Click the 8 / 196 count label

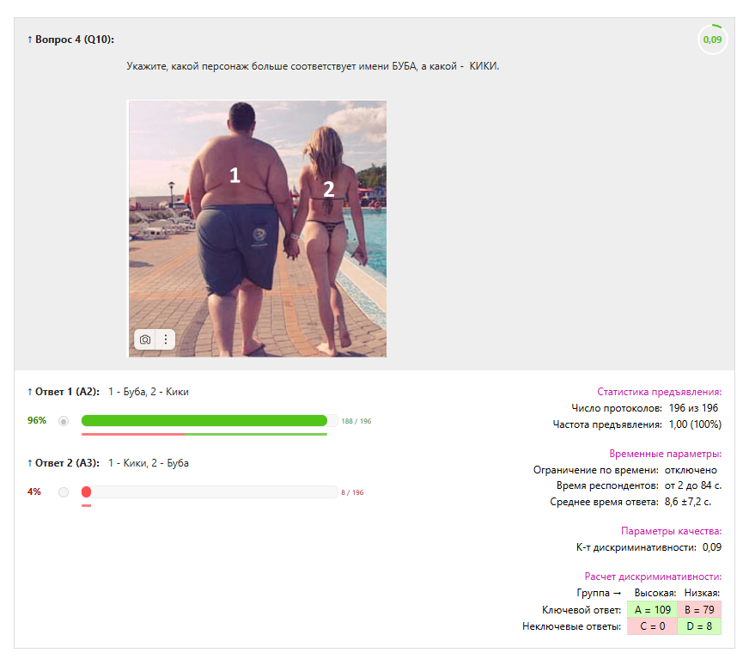coord(352,492)
